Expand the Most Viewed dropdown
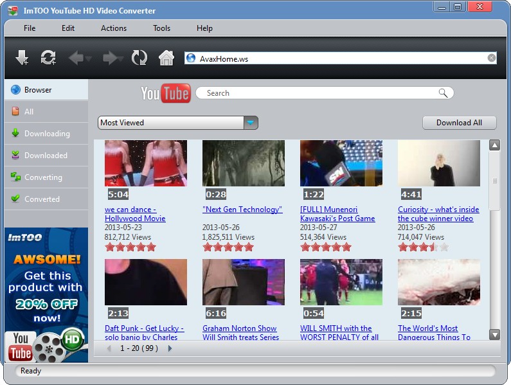 pyautogui.click(x=251, y=123)
